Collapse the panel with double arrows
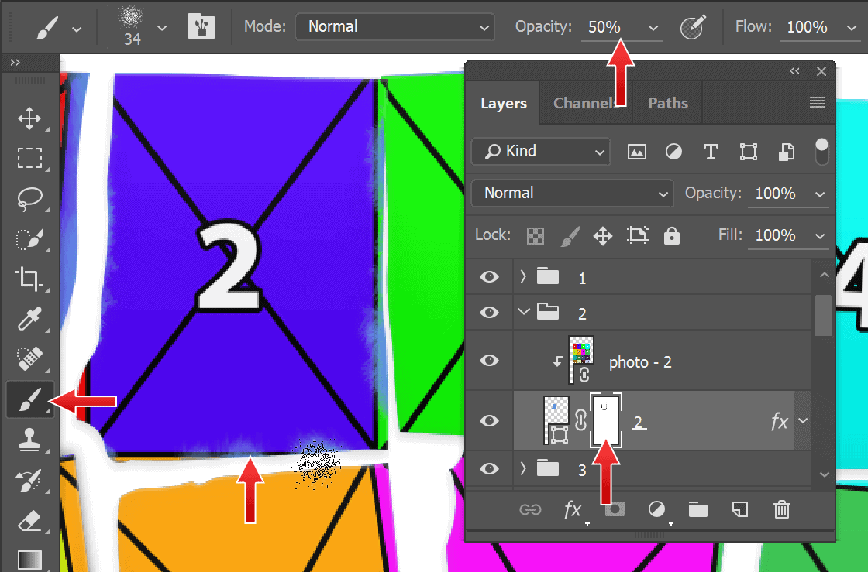This screenshot has width=868, height=572. coord(794,70)
